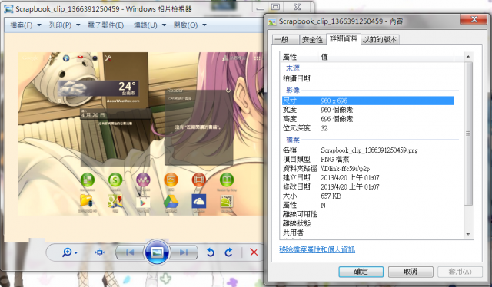Select the 修改日期 row
492x287 pixels.
point(367,186)
